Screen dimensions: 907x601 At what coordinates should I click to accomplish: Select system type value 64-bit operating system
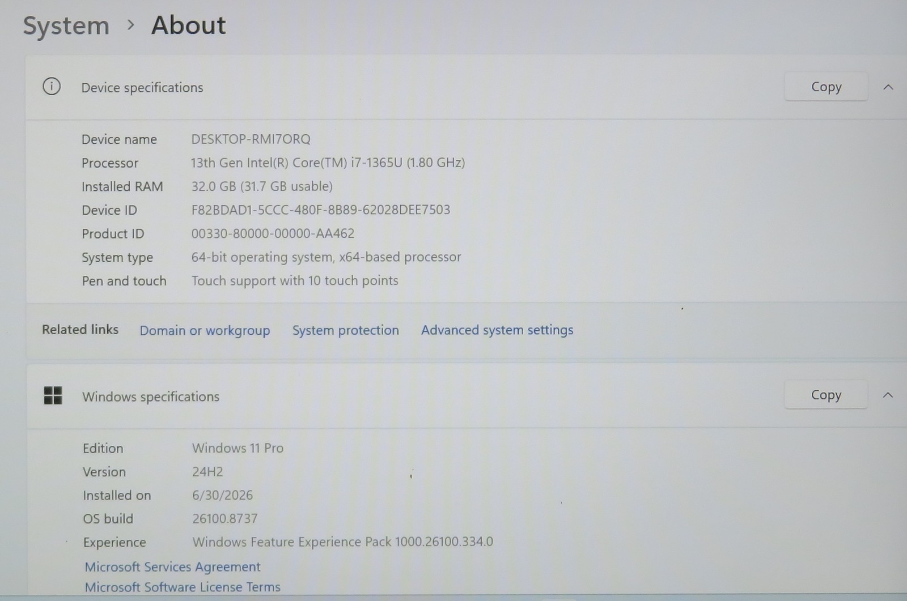(x=326, y=257)
